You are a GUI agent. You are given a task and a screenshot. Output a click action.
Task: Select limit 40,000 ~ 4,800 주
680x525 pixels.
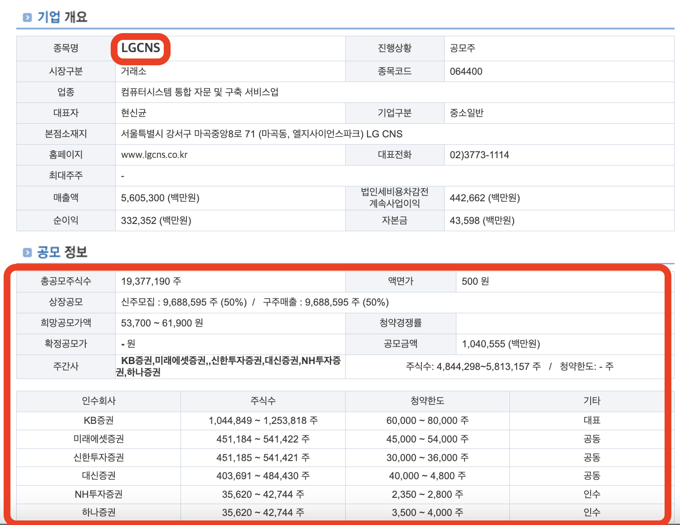pos(427,476)
